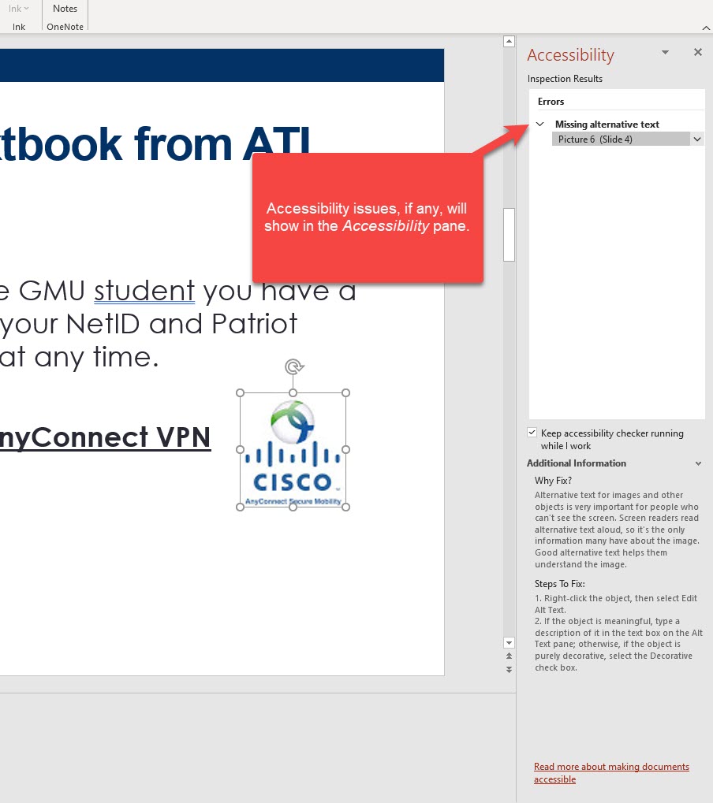Open the Accessibility pane options menu

[665, 52]
